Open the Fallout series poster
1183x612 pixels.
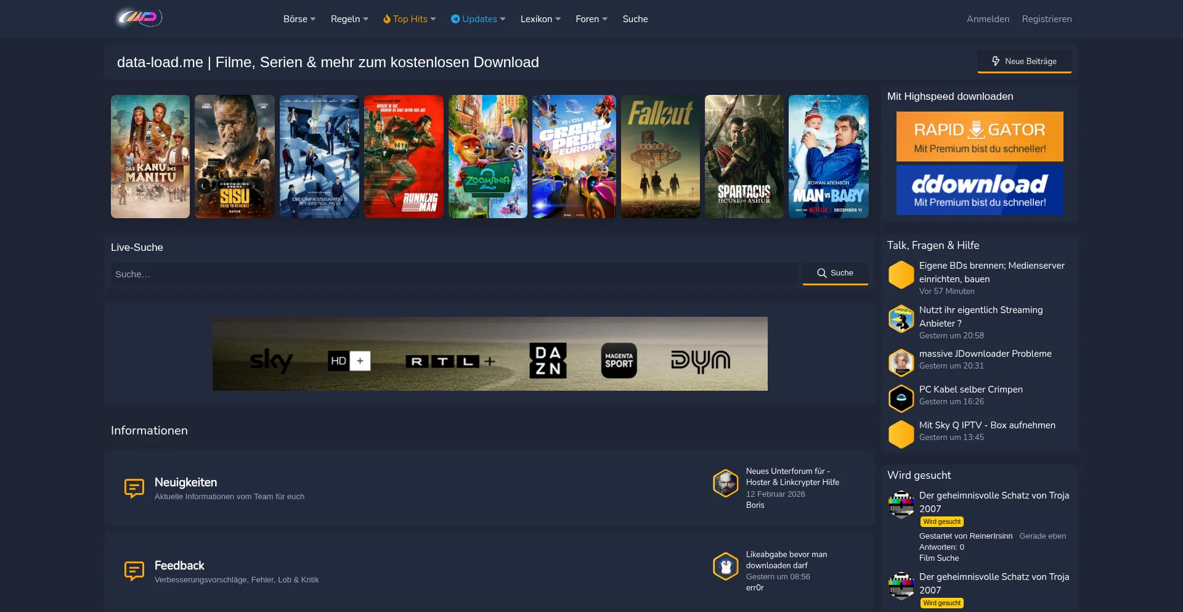[661, 157]
